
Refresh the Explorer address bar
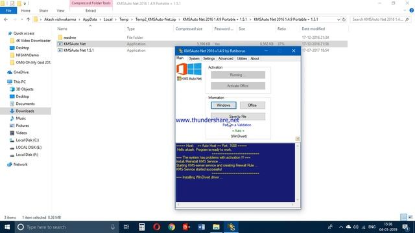[x=344, y=19]
